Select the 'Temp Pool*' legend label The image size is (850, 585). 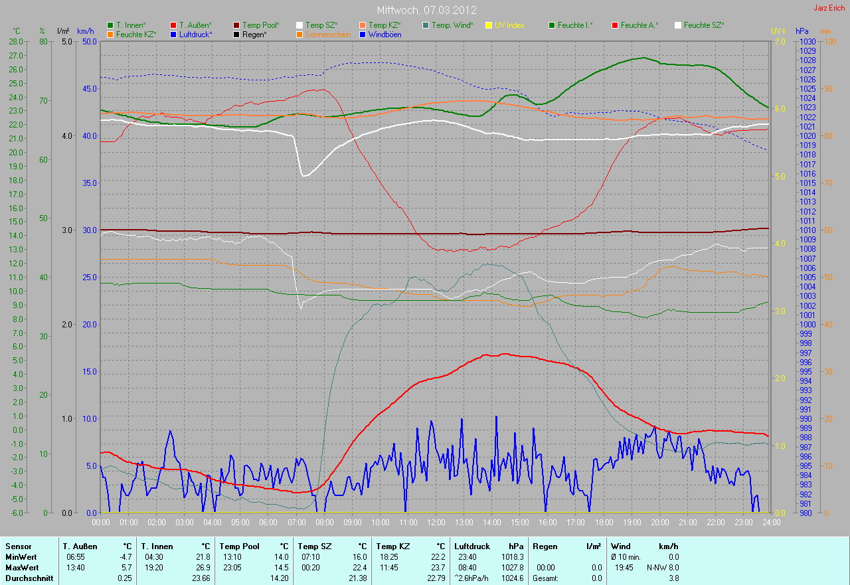click(x=260, y=25)
